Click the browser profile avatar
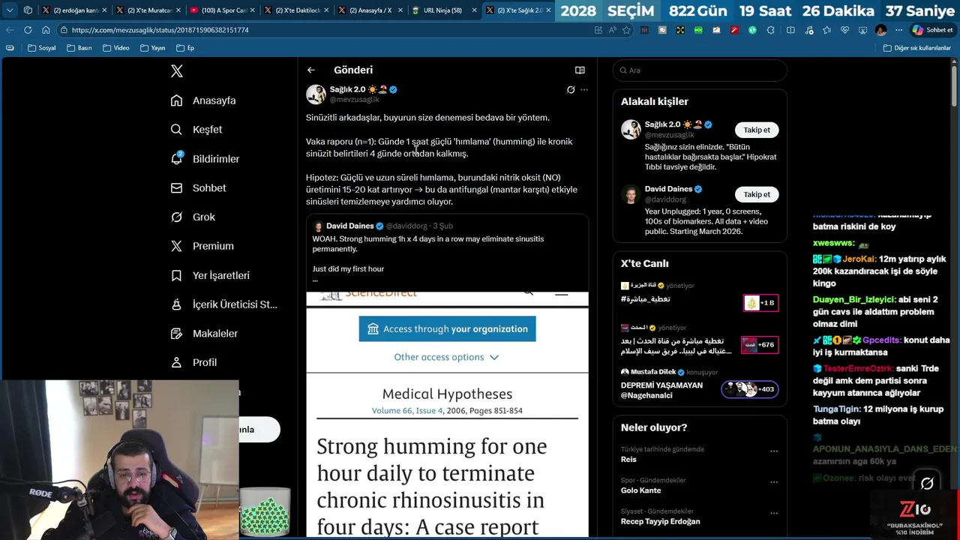This screenshot has height=540, width=960. 880,30
